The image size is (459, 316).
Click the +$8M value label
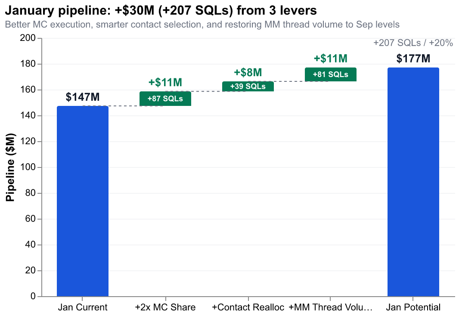pos(248,72)
